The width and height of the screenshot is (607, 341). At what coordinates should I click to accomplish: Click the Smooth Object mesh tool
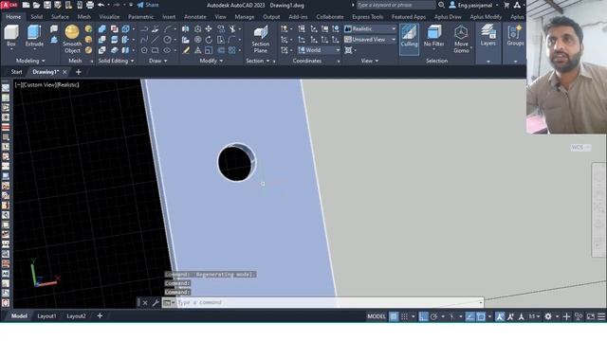point(72,39)
